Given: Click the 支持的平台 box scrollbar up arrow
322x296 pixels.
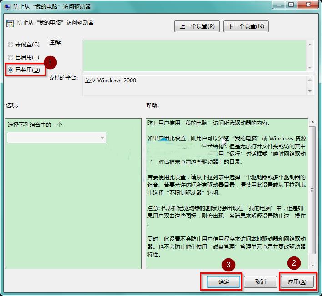Looking at the screenshot, I should coord(310,80).
